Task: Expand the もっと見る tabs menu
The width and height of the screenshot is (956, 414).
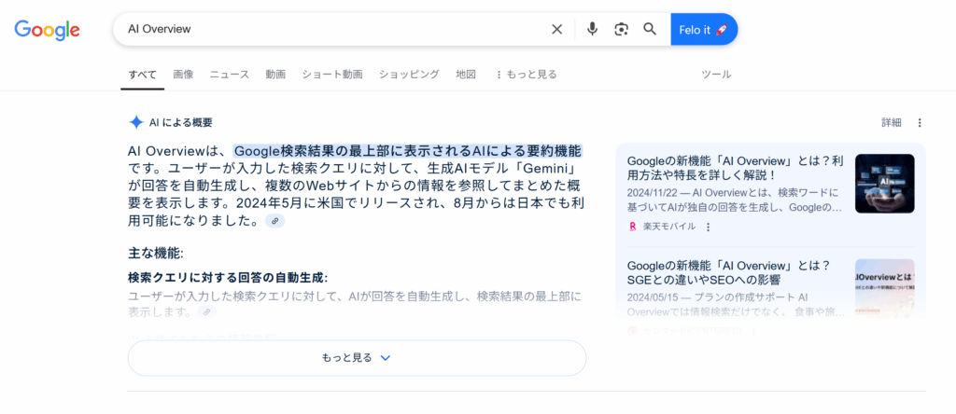Action: click(x=526, y=75)
